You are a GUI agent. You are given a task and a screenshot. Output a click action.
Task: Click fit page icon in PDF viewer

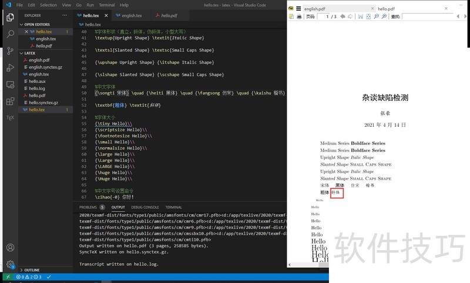pyautogui.click(x=368, y=16)
